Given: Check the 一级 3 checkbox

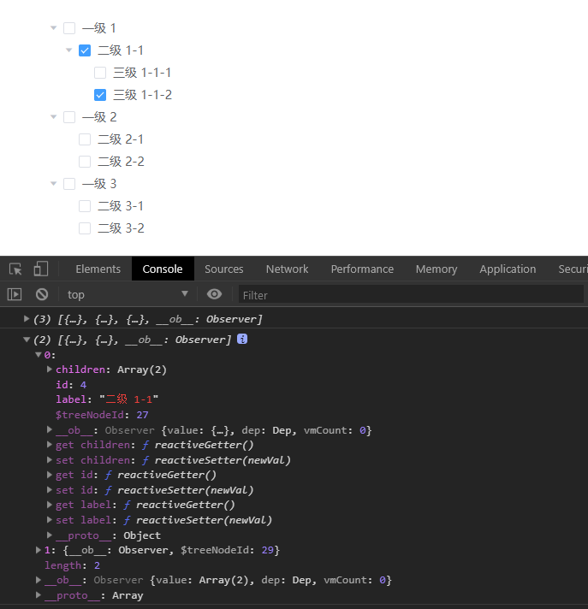Looking at the screenshot, I should [x=69, y=184].
